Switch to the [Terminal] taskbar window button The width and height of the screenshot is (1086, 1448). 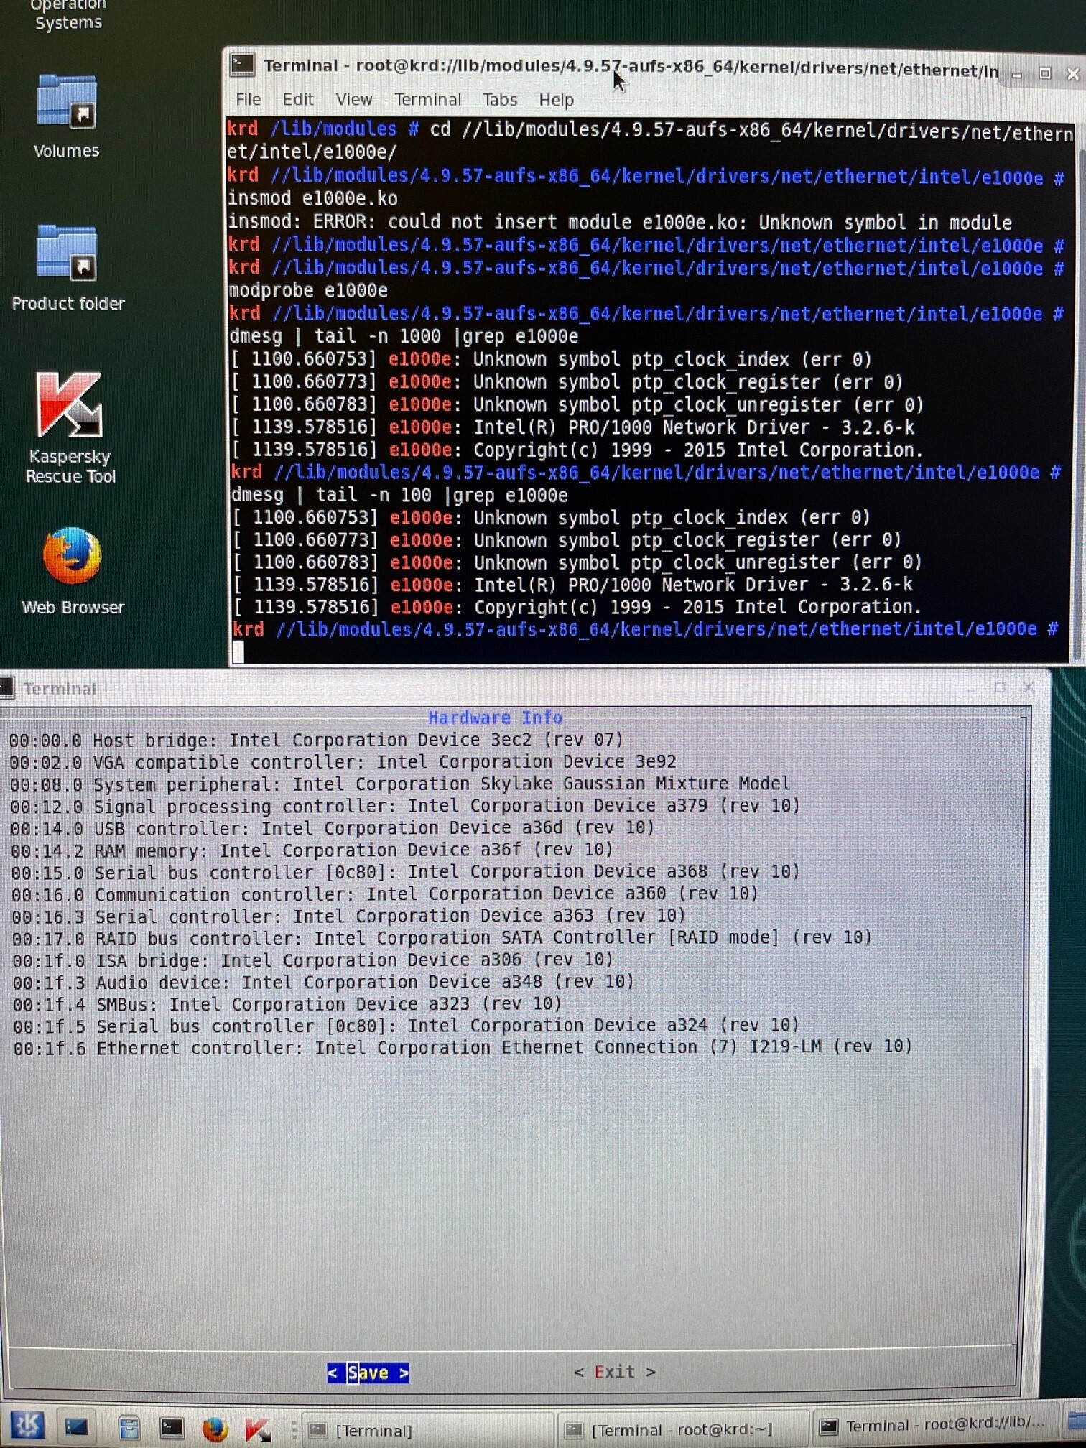coord(428,1430)
